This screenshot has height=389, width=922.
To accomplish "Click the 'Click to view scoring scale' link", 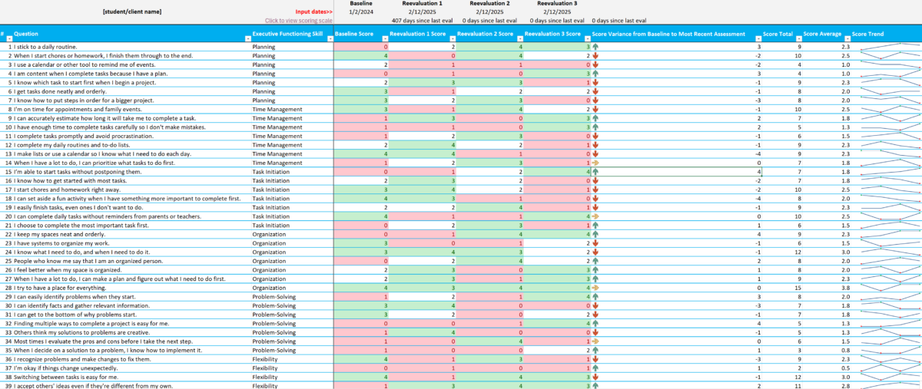I will tap(298, 21).
